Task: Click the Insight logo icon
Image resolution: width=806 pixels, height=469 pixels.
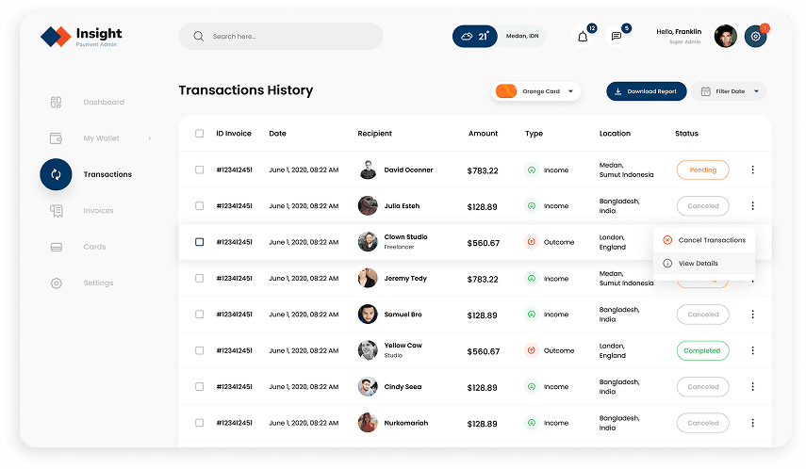Action: [56, 37]
